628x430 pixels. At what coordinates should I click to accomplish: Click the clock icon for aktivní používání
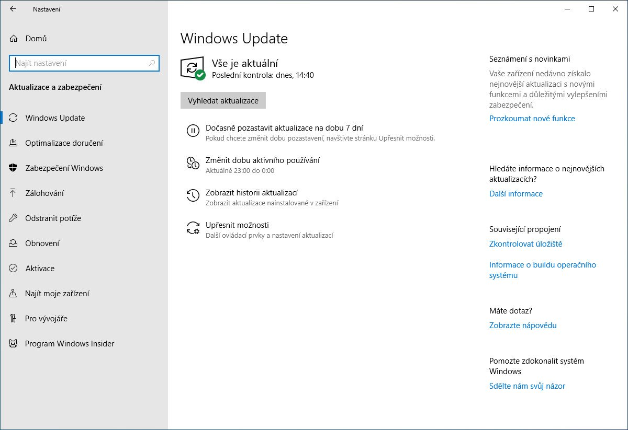[193, 163]
